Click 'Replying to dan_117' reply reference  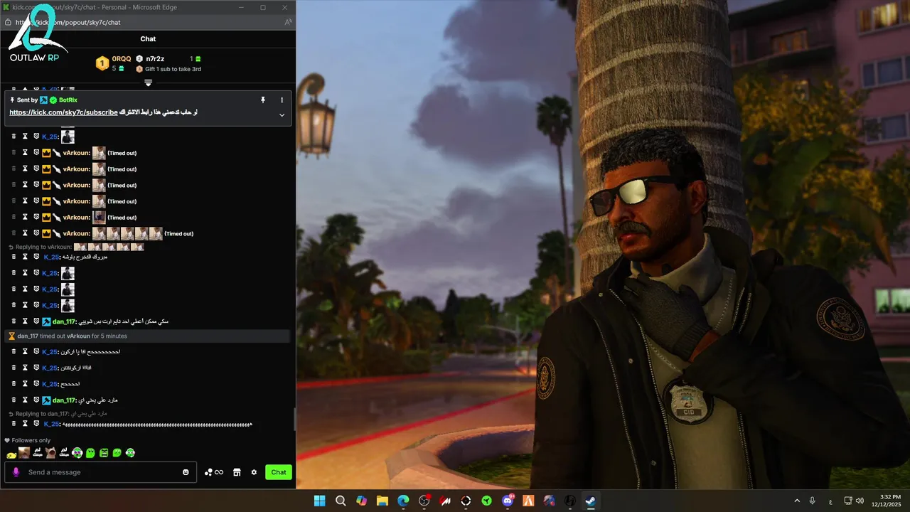[x=58, y=413]
